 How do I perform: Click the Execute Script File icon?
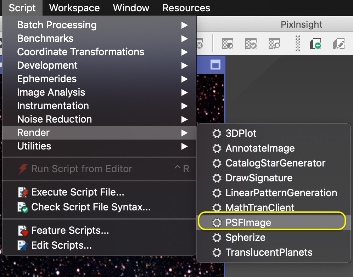click(x=23, y=192)
